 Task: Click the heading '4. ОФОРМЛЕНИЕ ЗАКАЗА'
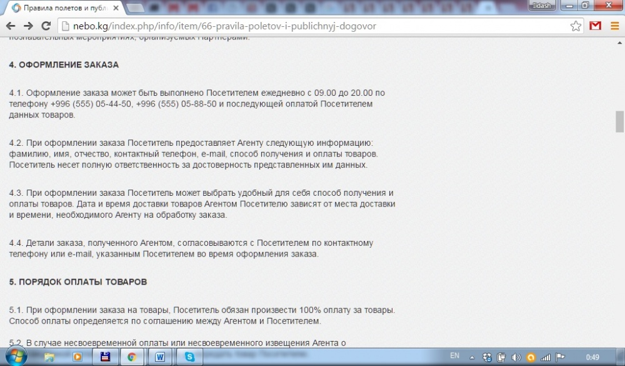[x=64, y=64]
